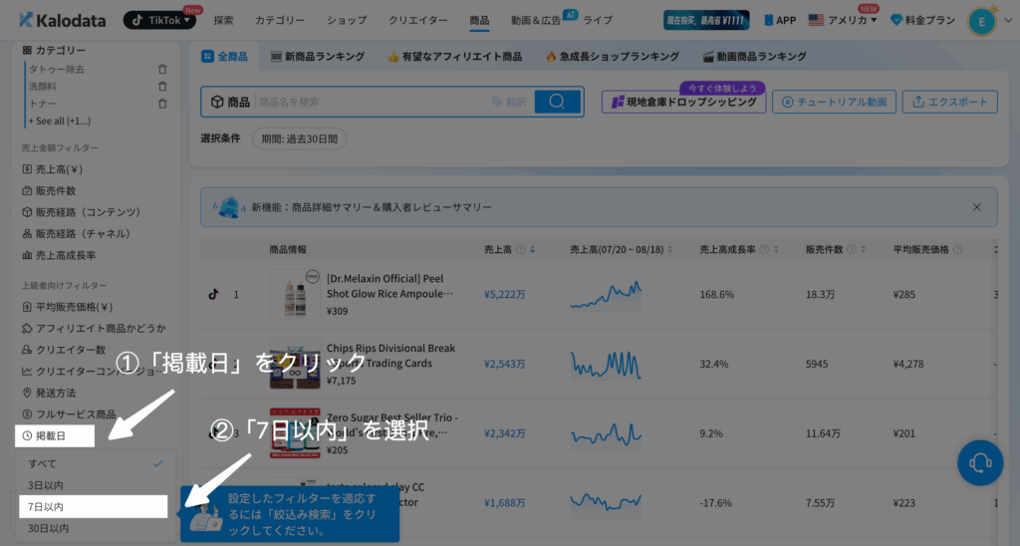1020x546 pixels.
Task: Toggle the 翻訳 translate option
Action: [509, 103]
